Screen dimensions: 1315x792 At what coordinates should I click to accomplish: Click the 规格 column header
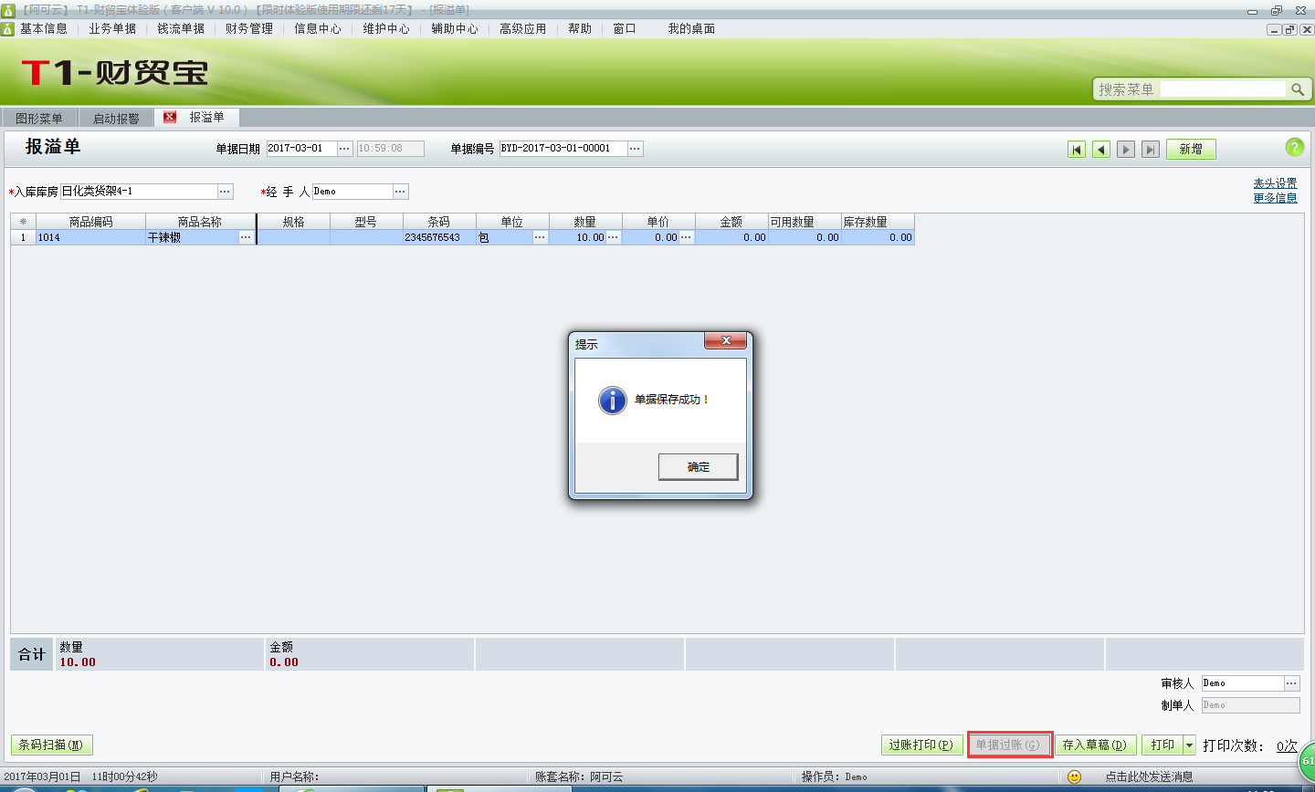point(293,222)
